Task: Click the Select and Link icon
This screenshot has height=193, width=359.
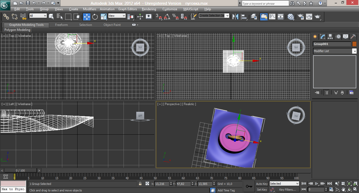Action: pos(6,17)
